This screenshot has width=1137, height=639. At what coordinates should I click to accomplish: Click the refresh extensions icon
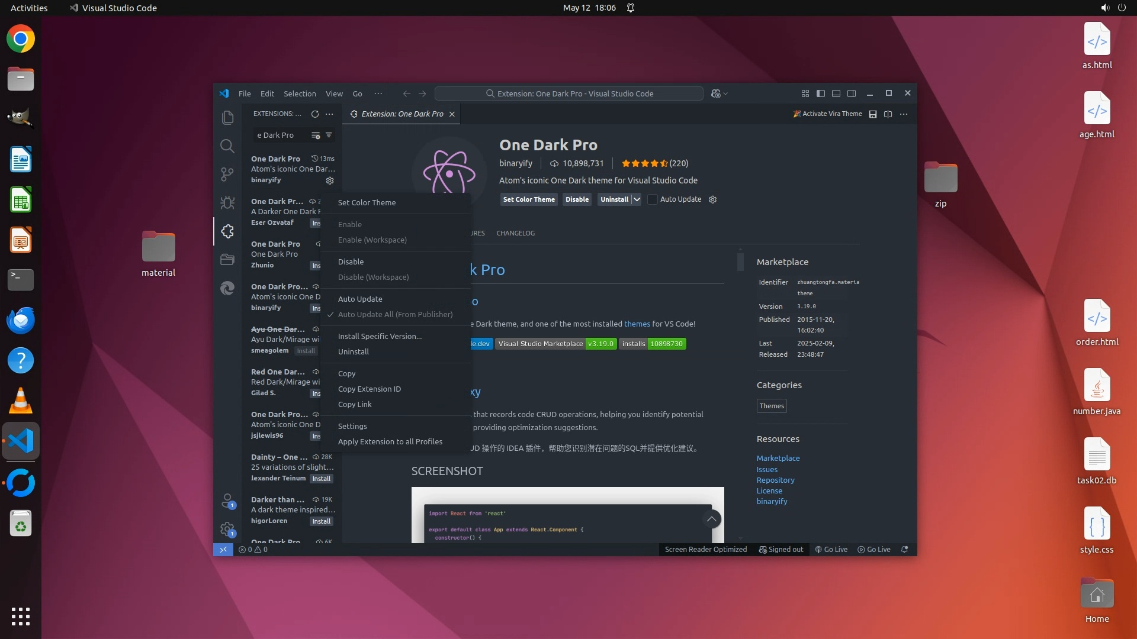click(x=315, y=114)
